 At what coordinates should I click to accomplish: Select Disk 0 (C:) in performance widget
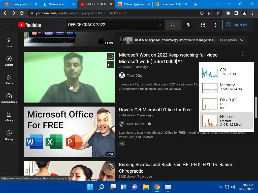[226, 104]
